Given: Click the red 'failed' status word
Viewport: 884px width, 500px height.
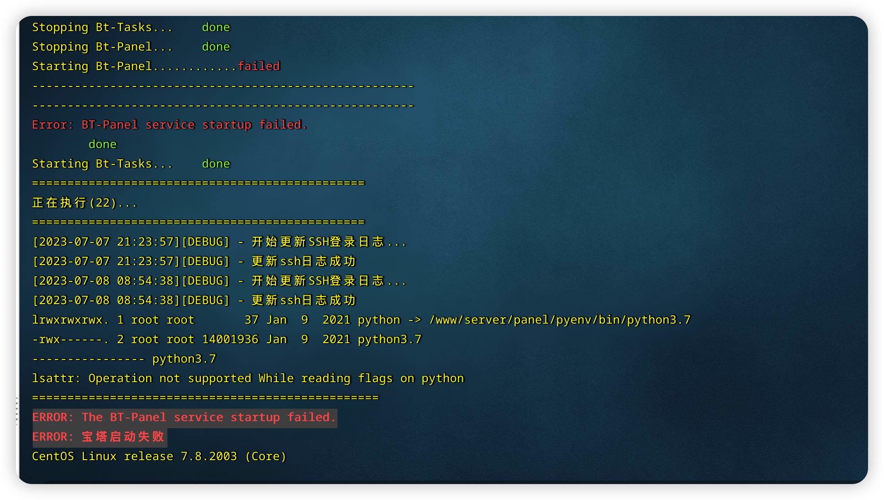Looking at the screenshot, I should point(259,66).
